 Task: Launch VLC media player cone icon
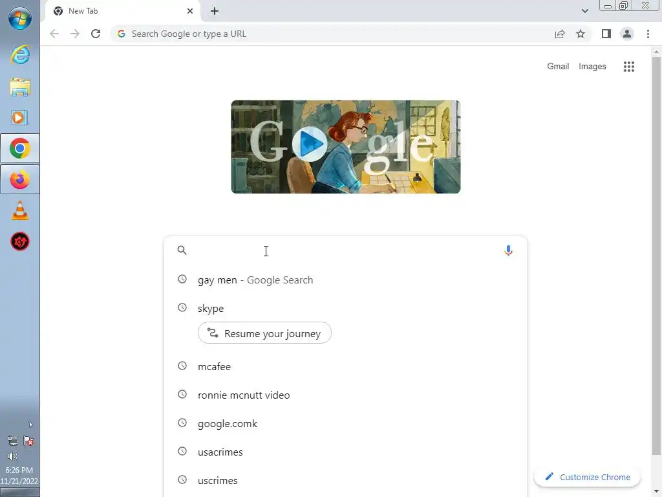[x=20, y=210]
